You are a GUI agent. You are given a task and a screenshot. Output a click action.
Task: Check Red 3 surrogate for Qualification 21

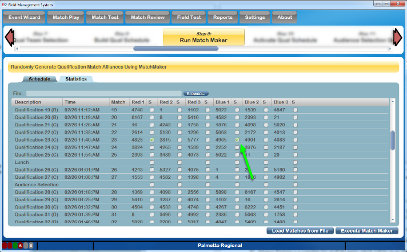(x=208, y=125)
